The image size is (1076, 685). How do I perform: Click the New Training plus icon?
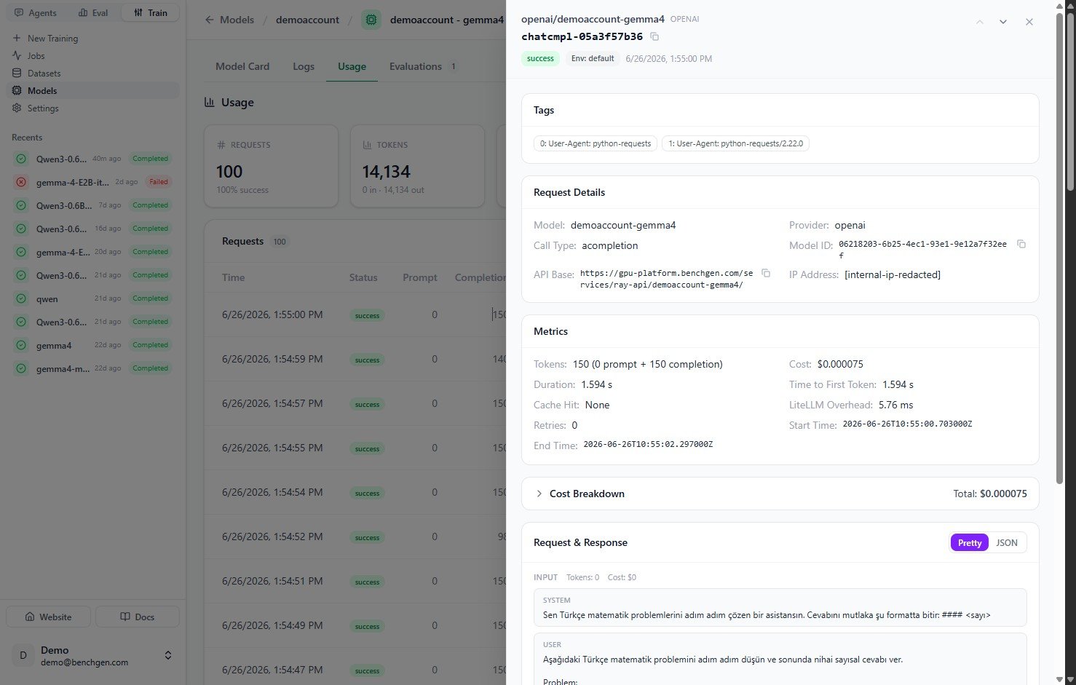coord(17,38)
